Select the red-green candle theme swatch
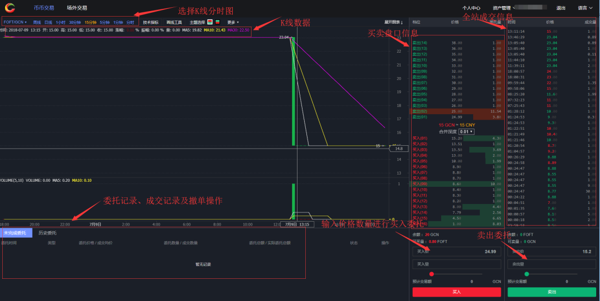 210,22
